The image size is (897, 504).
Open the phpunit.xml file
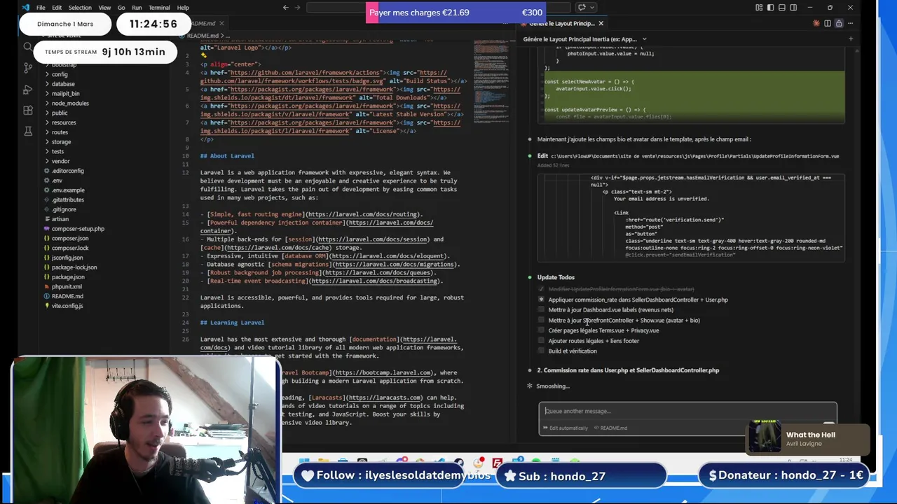pos(67,287)
